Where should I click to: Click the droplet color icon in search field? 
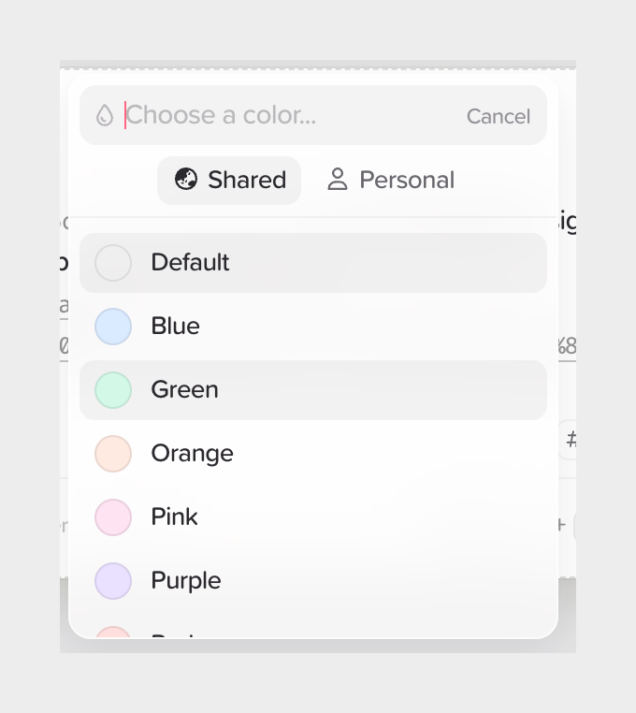tap(105, 115)
